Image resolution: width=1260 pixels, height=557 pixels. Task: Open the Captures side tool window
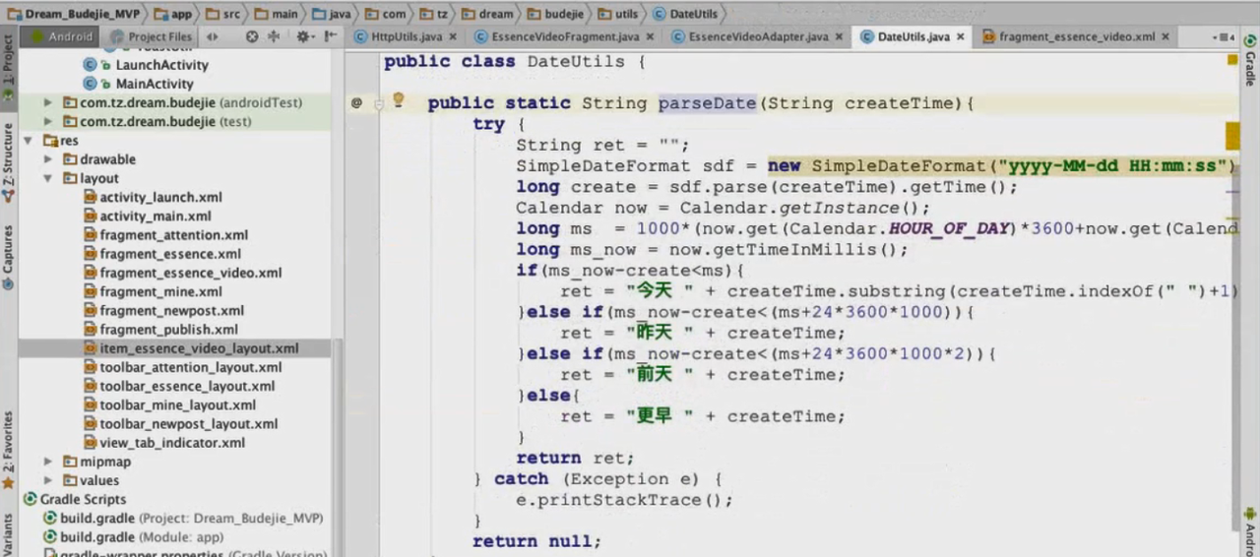[x=8, y=258]
